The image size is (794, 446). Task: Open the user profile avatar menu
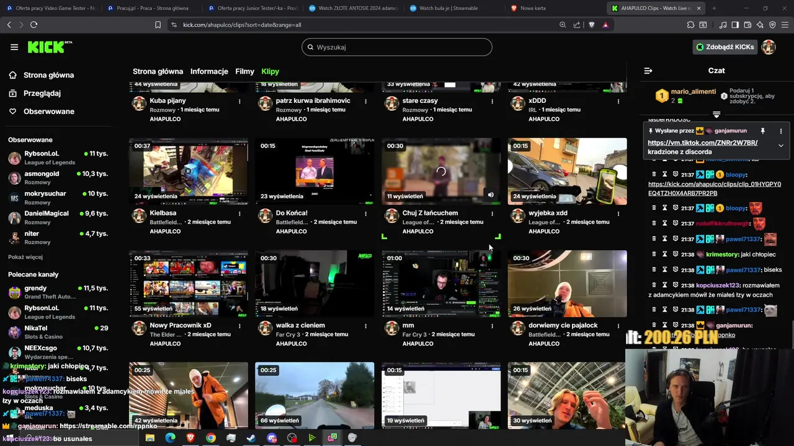tap(769, 47)
